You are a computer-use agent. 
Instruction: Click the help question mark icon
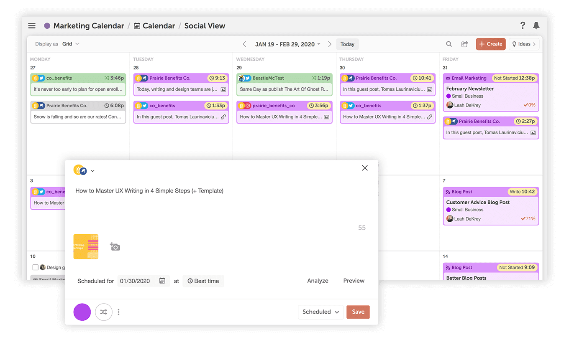523,25
